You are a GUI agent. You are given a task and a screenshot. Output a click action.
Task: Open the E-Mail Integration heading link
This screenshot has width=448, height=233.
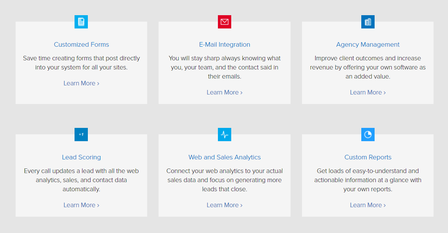pos(225,44)
